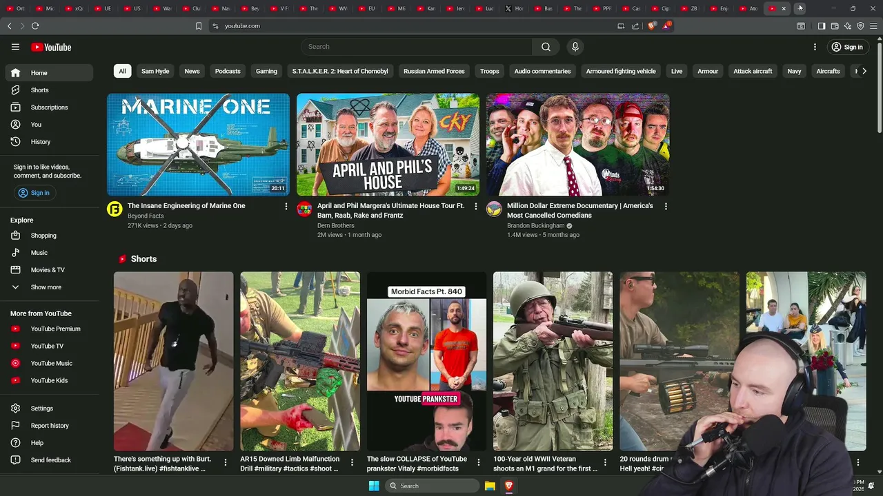Open Settings in the sidebar
Screen dimensions: 883x496
click(49, 409)
